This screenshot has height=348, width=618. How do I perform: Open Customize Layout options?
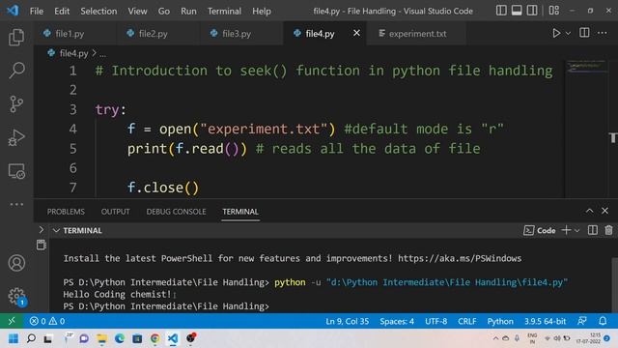coord(553,11)
